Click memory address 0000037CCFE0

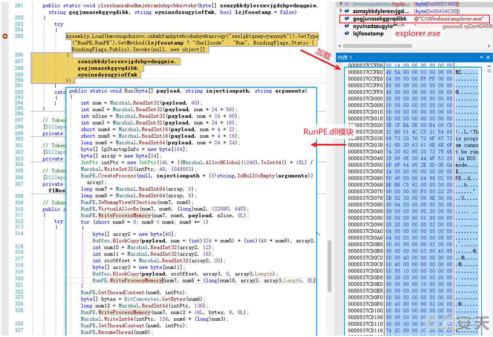[x=365, y=72]
